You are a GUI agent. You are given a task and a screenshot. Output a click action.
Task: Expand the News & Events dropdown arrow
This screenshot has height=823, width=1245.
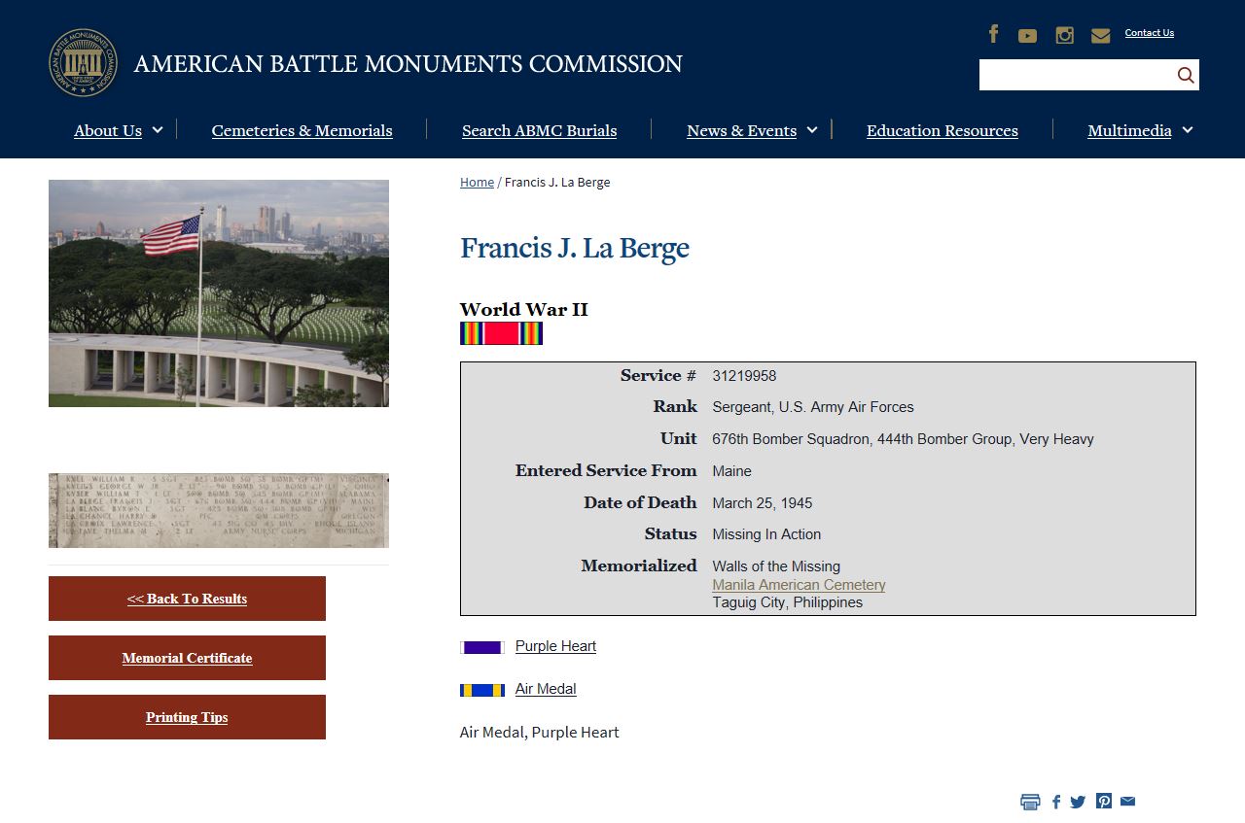[812, 129]
